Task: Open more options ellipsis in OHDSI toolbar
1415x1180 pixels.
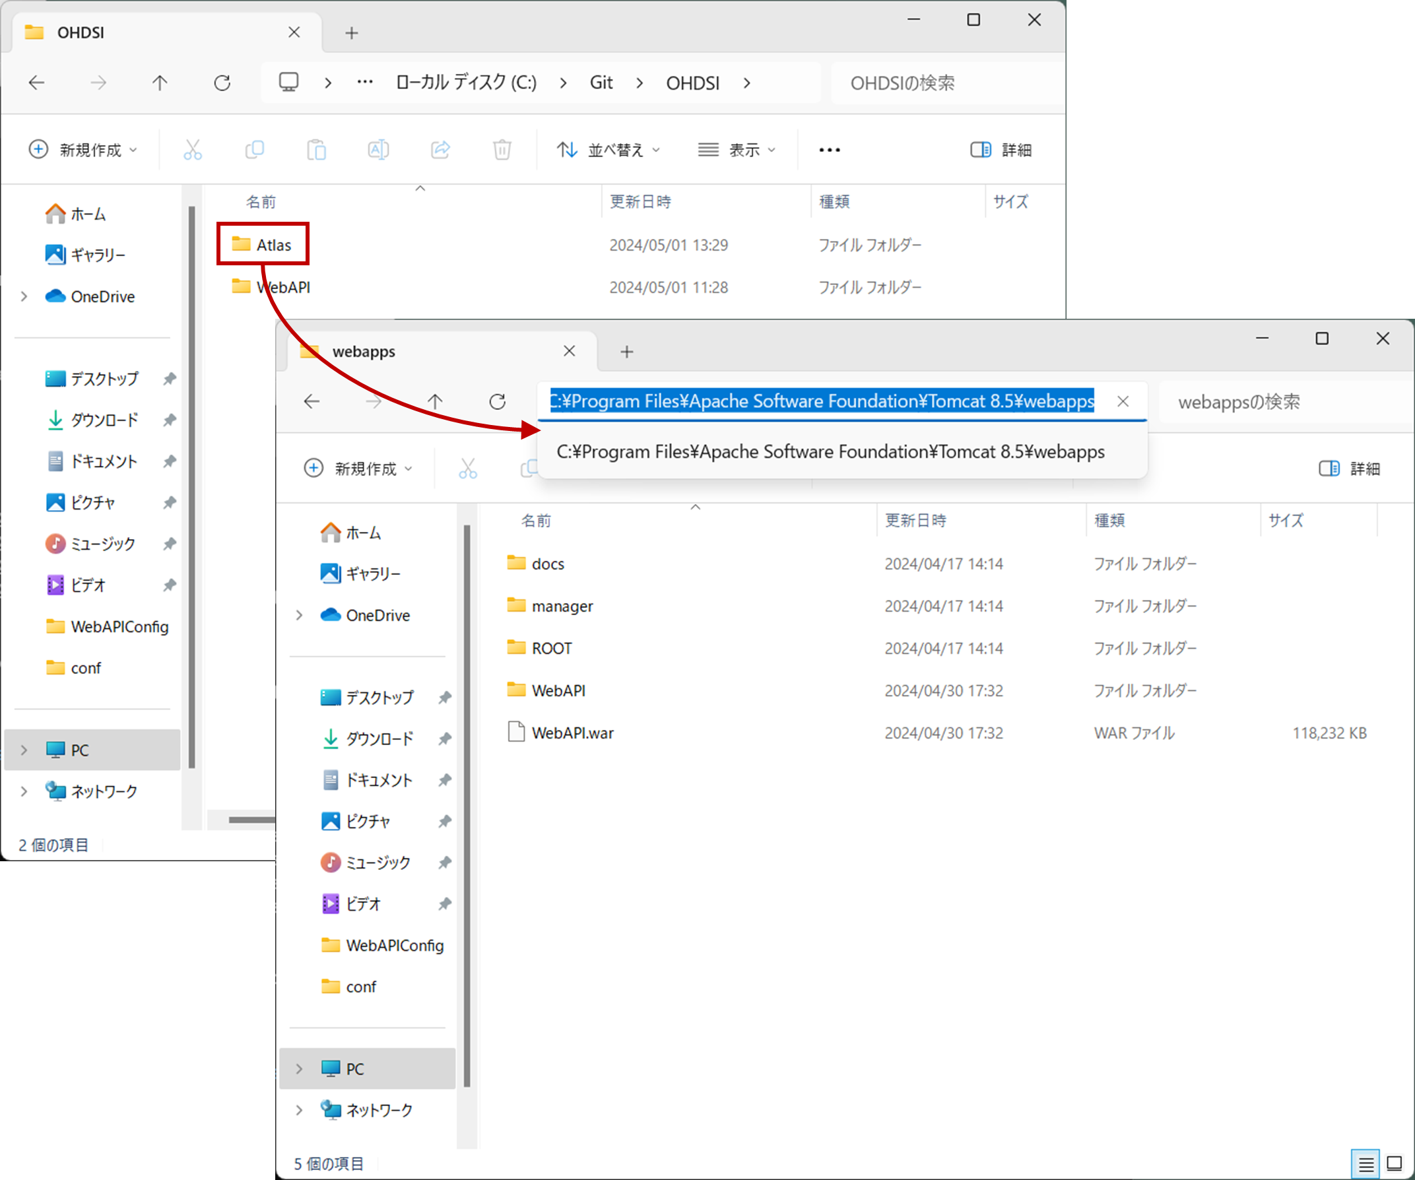Action: coord(830,150)
